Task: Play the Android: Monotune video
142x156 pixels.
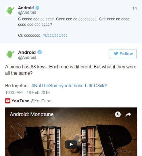Action: [x=71, y=144]
